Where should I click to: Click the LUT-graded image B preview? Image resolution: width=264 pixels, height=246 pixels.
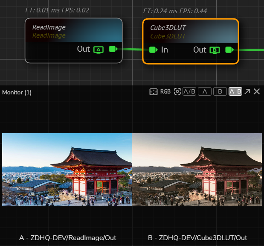click(x=197, y=170)
